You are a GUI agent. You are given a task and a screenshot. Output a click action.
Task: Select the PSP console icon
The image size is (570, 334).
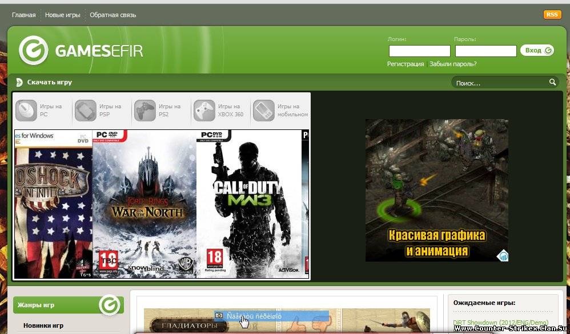[x=86, y=110]
